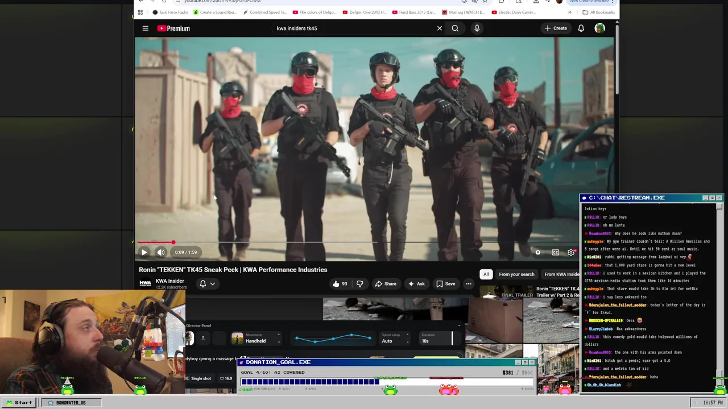Click the donation goal progress bar
This screenshot has width=728, height=409.
(x=387, y=382)
